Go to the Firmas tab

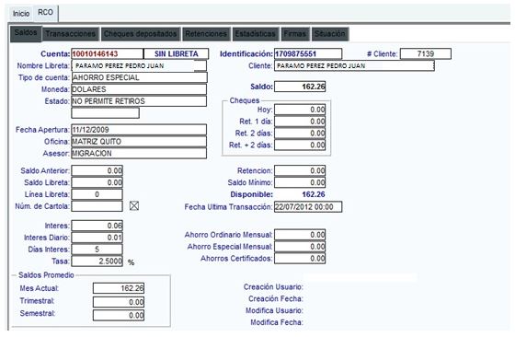[x=294, y=34]
